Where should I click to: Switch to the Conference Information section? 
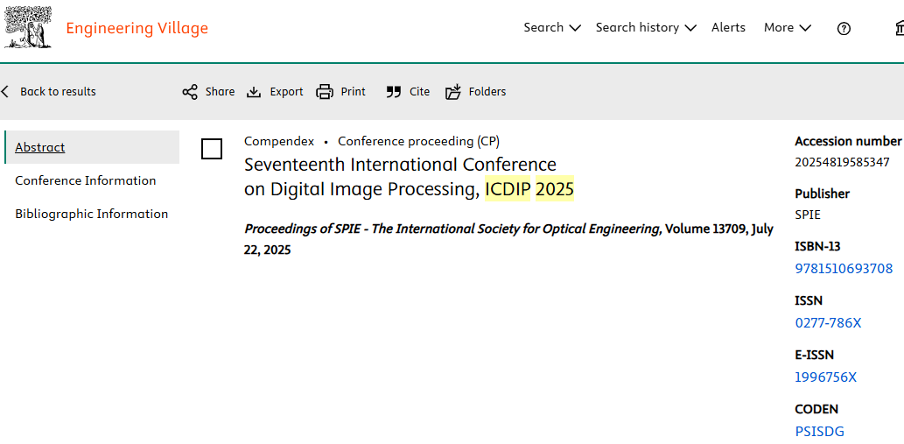click(86, 180)
